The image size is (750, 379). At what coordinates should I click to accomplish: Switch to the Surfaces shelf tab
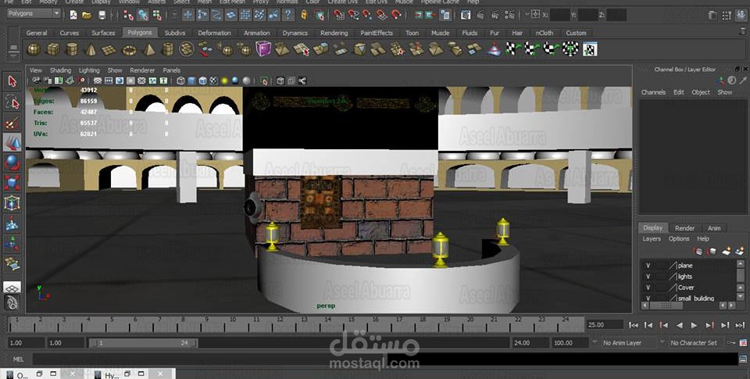[x=103, y=33]
